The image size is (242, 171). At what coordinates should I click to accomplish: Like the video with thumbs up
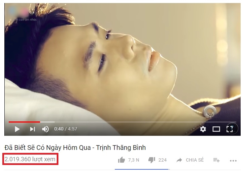click(122, 160)
